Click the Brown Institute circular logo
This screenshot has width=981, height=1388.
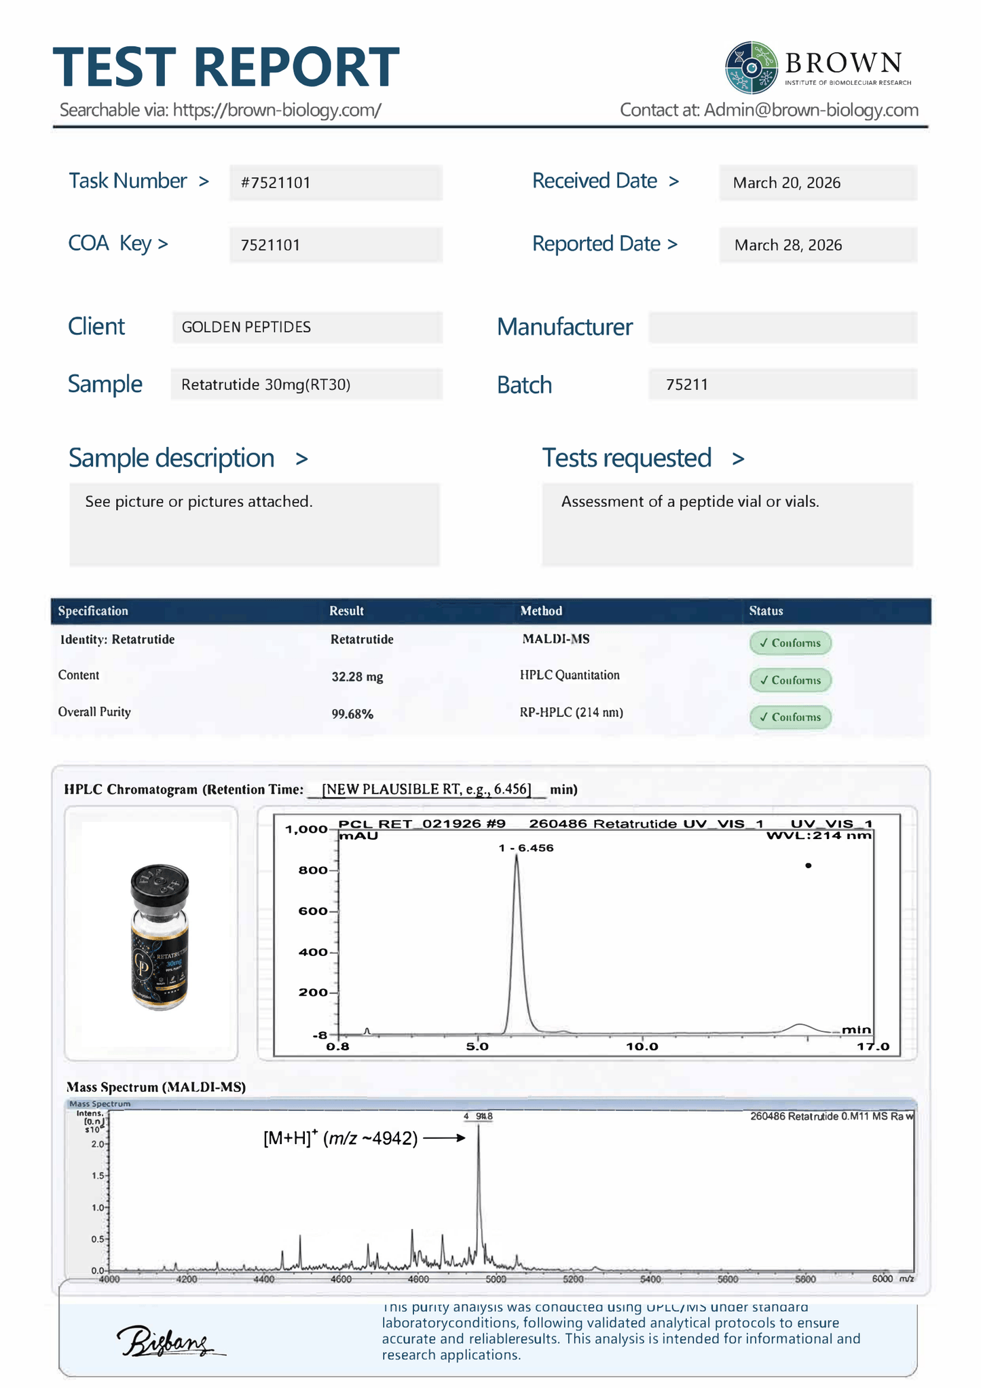pos(752,67)
